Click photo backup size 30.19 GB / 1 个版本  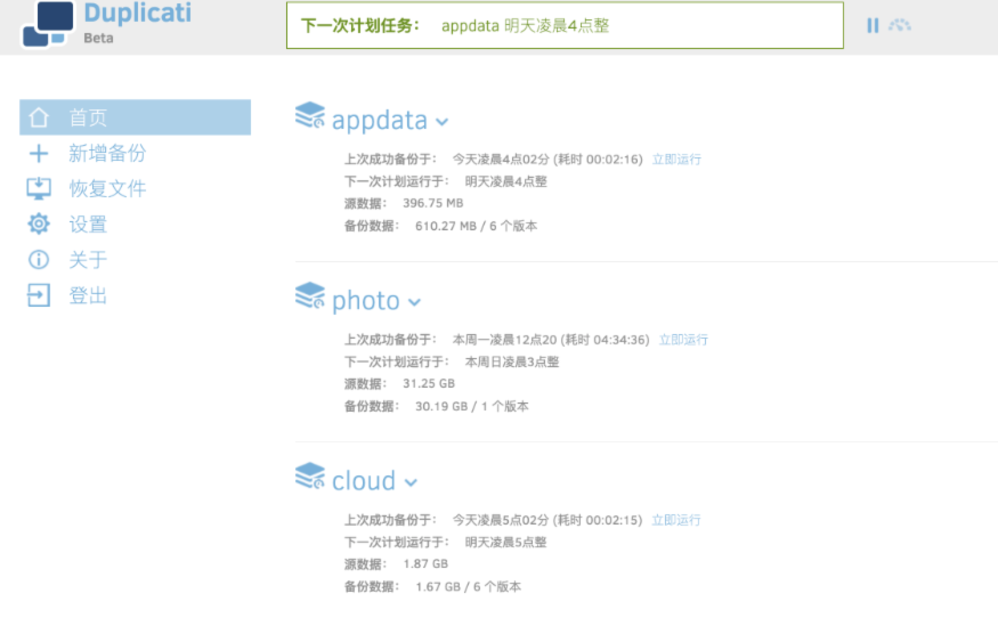click(472, 406)
